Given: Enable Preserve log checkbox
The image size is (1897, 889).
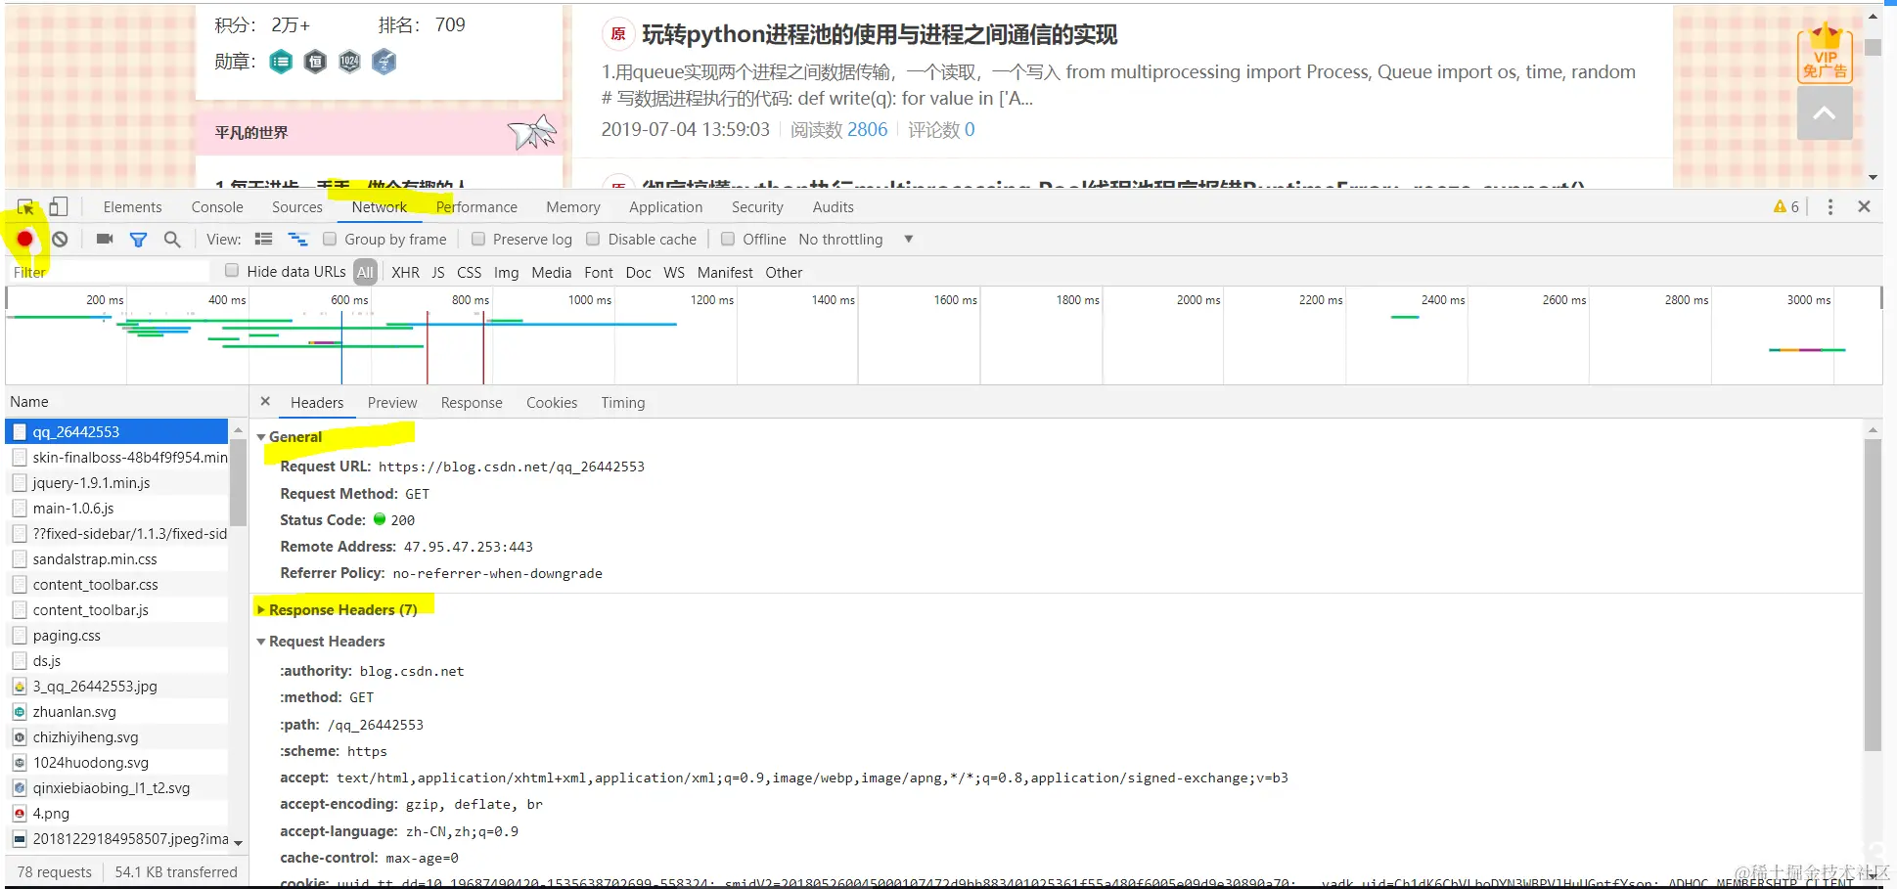Looking at the screenshot, I should coord(478,239).
